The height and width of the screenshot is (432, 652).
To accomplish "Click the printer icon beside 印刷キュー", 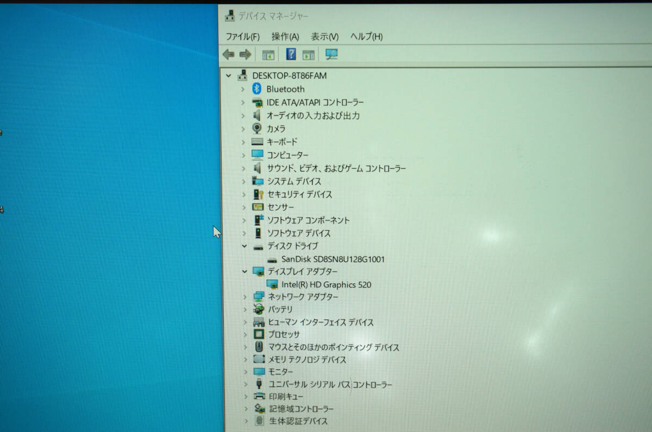I will [260, 396].
